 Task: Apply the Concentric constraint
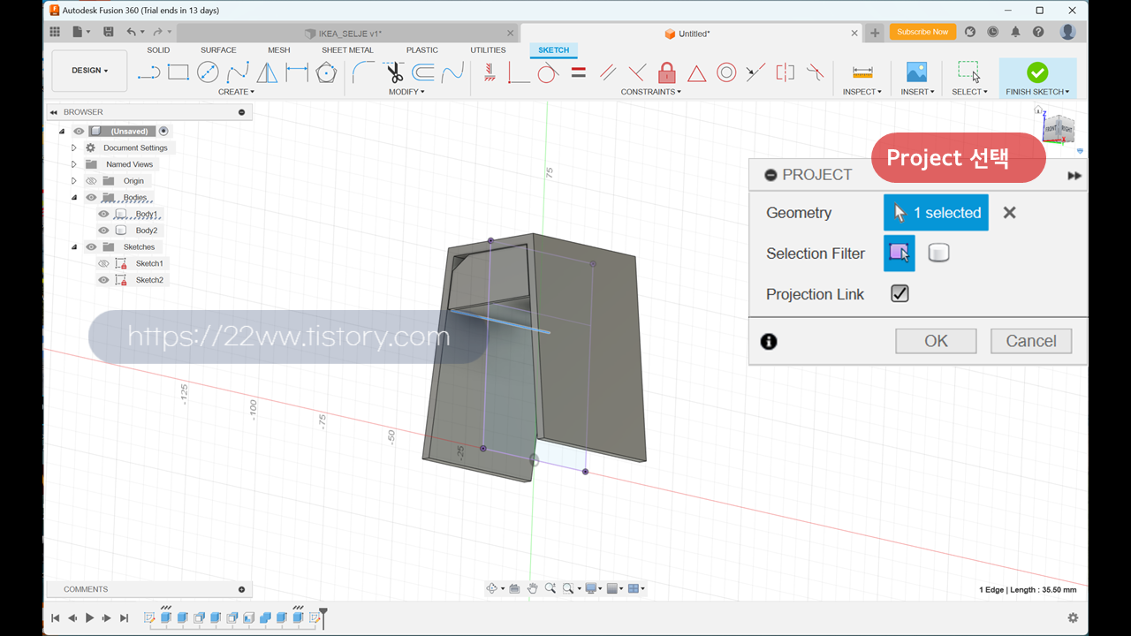726,72
